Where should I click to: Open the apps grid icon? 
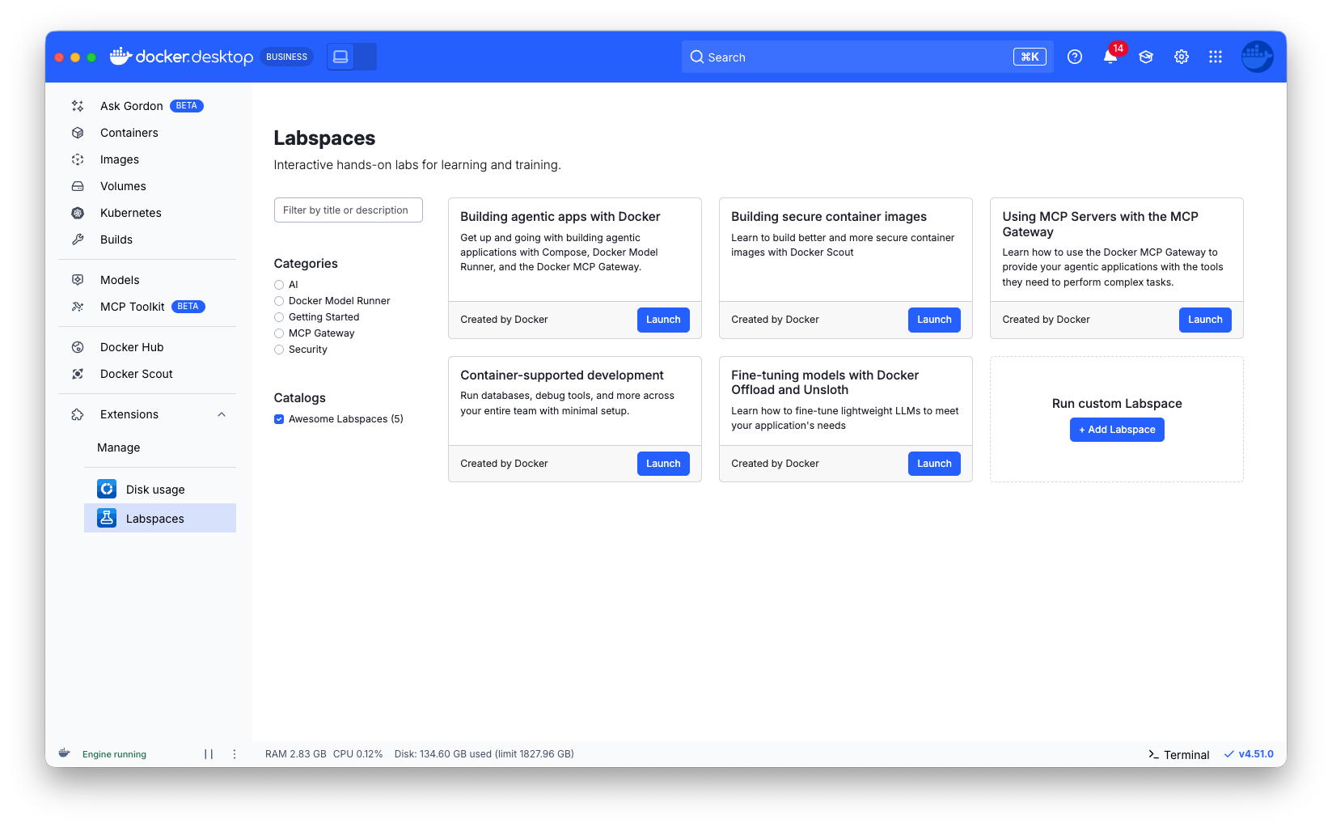point(1216,57)
